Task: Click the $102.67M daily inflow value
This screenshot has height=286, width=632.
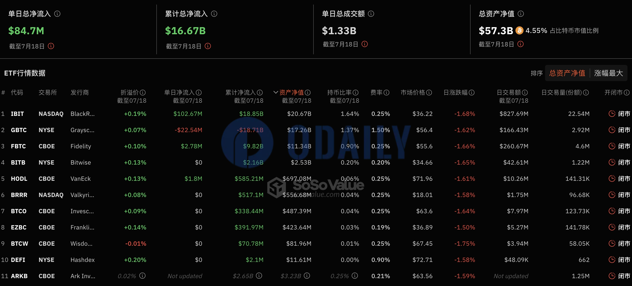Action: pos(188,114)
